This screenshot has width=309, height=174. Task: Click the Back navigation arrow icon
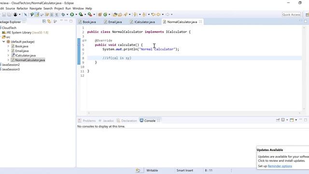pyautogui.click(x=158, y=14)
